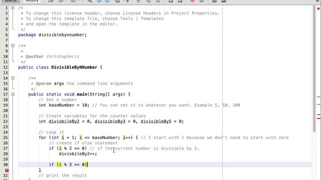The width and height of the screenshot is (321, 180).
Task: Click line number 19 in the gutter
Action: point(6,105)
